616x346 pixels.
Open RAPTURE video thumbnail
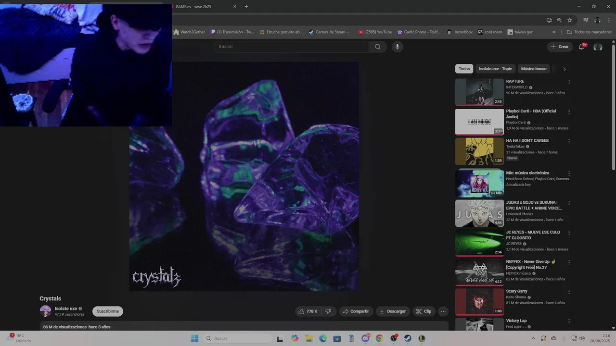479,92
